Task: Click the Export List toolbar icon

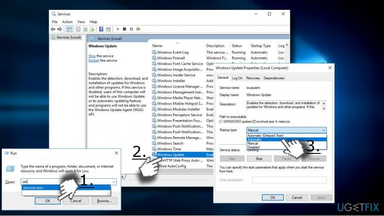Action: pos(92,29)
